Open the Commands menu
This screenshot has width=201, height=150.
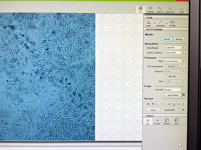175,110
